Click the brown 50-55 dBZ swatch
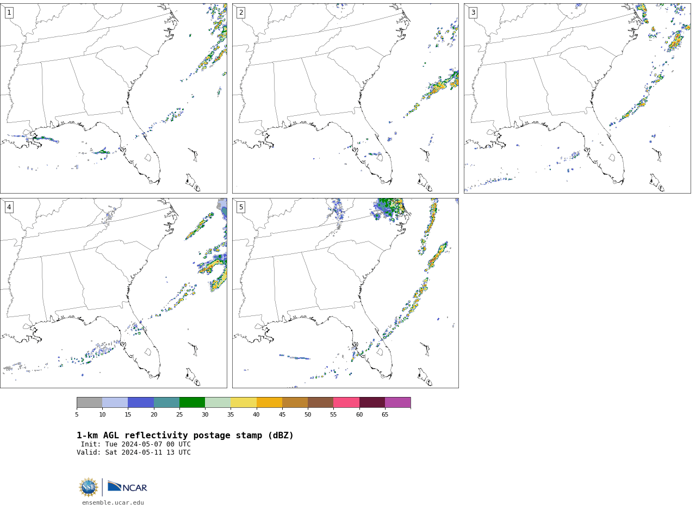 pos(321,402)
